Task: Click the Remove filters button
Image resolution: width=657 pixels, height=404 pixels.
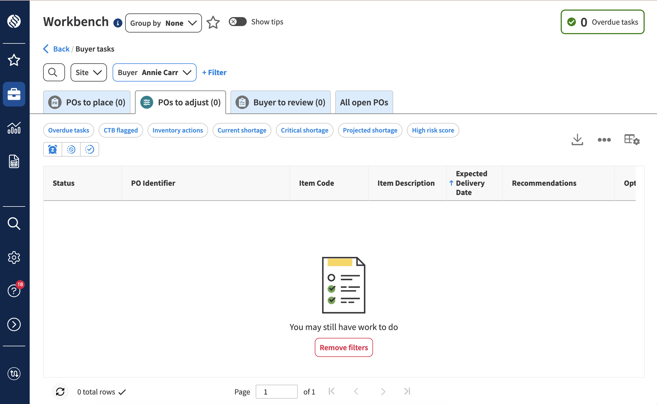Action: (344, 347)
